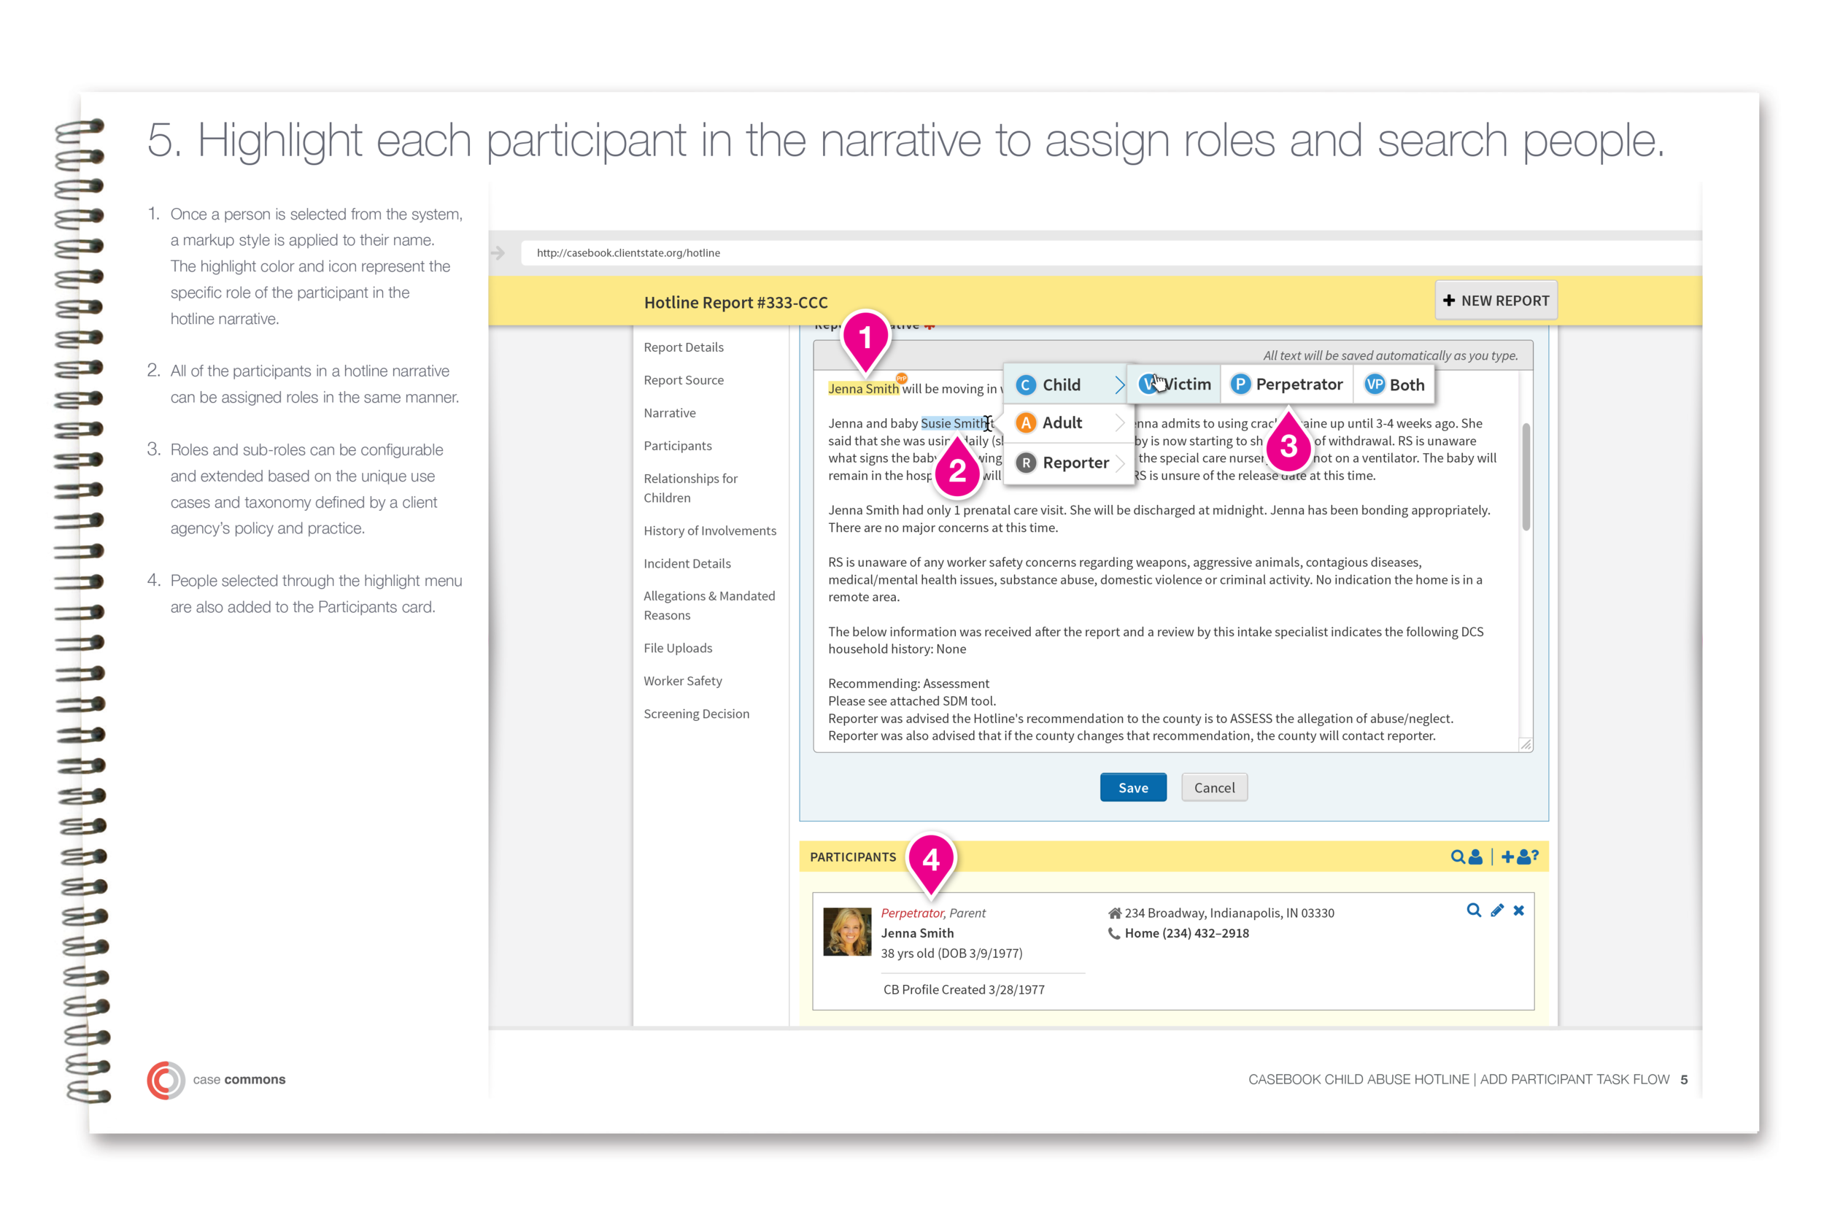The height and width of the screenshot is (1217, 1824).
Task: Click the blue C Child role icon
Action: coord(1026,385)
